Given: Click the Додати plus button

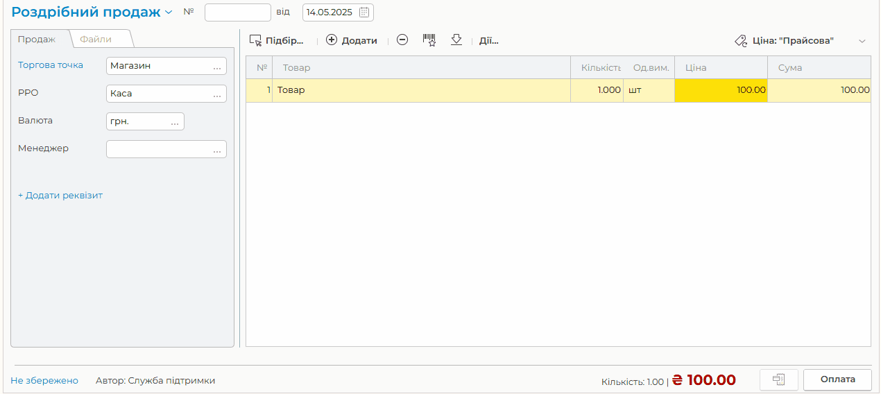Looking at the screenshot, I should point(352,41).
